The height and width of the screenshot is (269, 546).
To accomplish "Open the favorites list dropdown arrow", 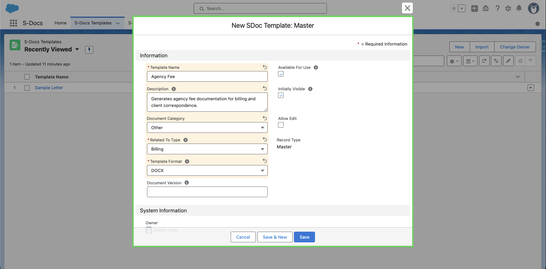I will 462,9.
